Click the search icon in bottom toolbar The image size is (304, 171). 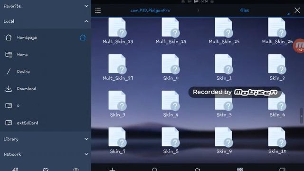155,169
